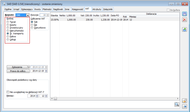Click the Miesiąc year field showing 2014
190x112 pixels.
point(32,96)
